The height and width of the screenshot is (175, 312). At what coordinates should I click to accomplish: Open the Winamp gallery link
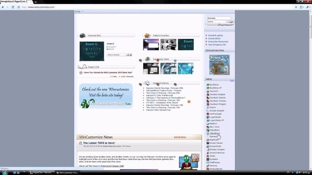pyautogui.click(x=214, y=166)
